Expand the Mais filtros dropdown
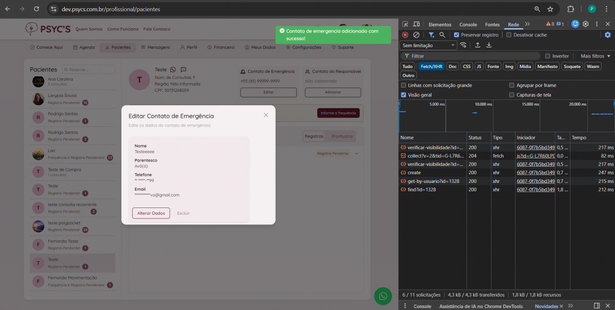The width and height of the screenshot is (615, 310). (x=595, y=56)
